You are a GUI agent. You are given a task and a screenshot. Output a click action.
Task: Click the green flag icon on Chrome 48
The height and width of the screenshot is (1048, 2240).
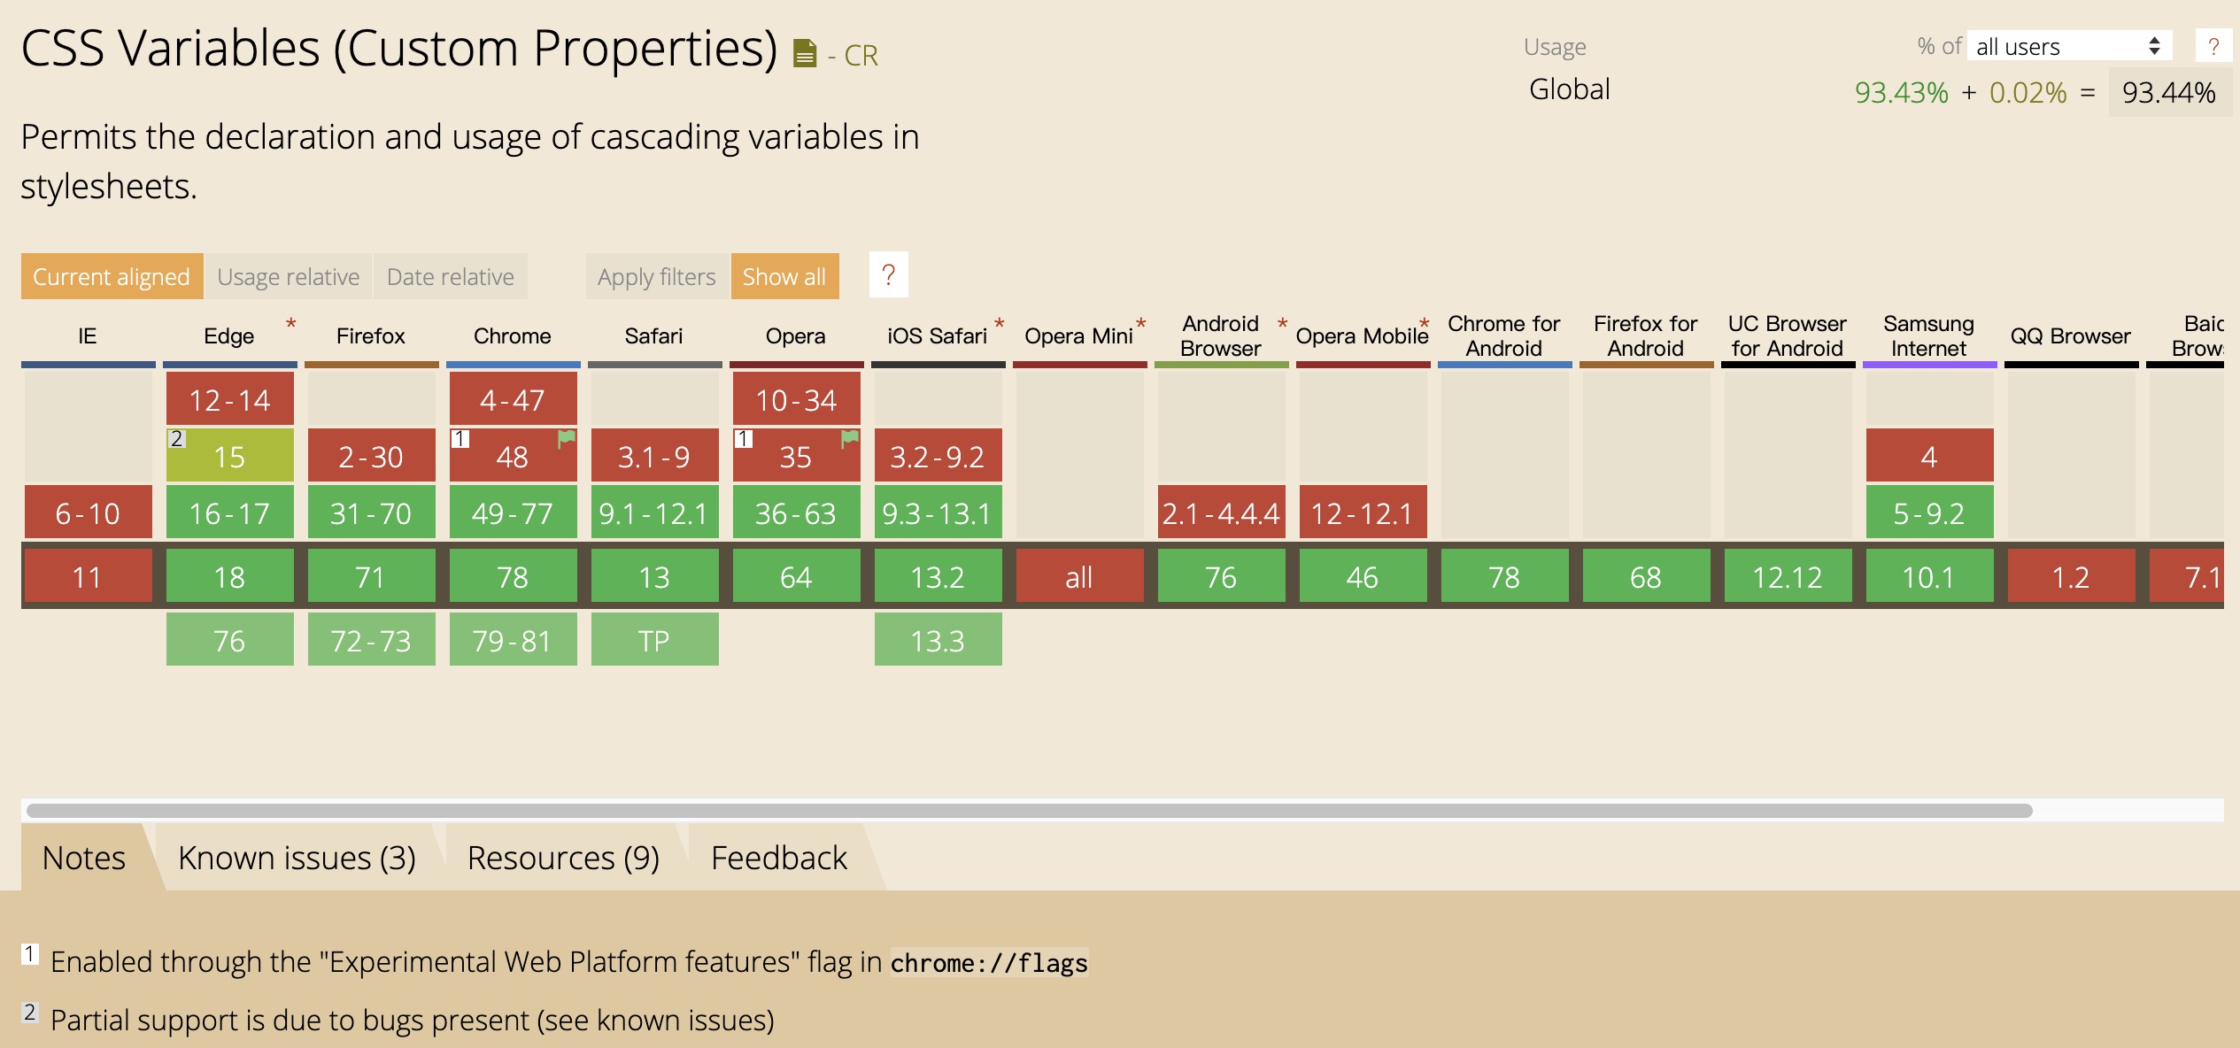[567, 438]
